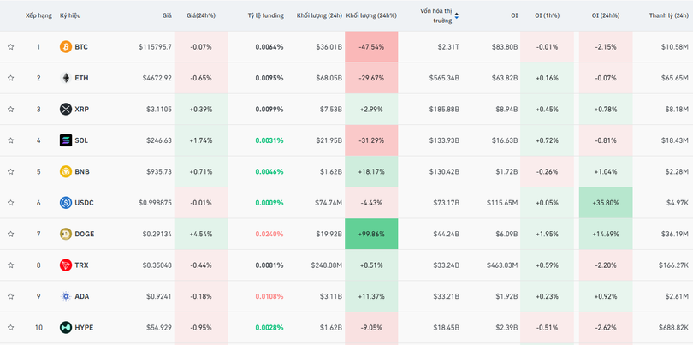Star the HYPE row as favorite
The image size is (693, 345).
[11, 328]
